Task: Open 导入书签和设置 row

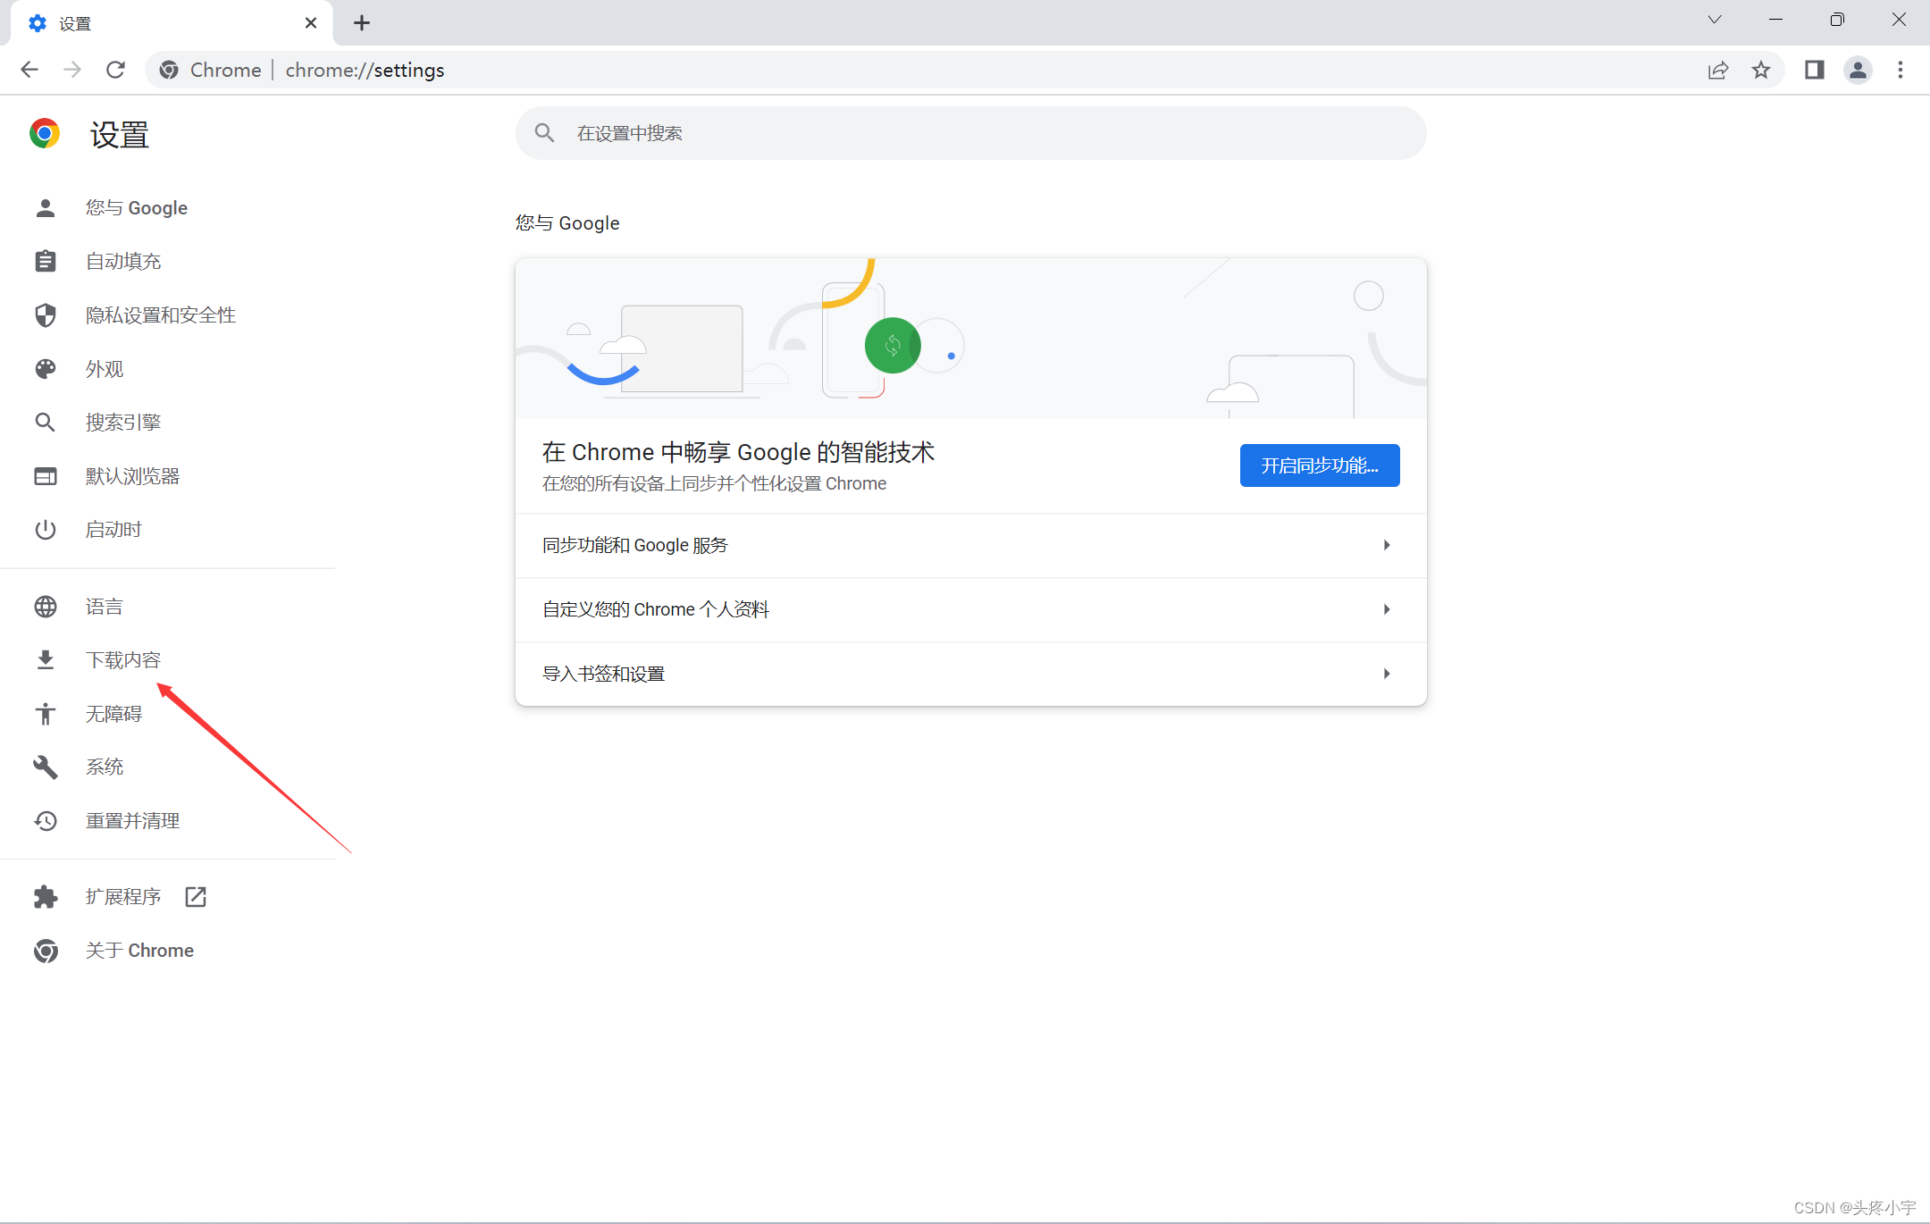Action: 971,674
